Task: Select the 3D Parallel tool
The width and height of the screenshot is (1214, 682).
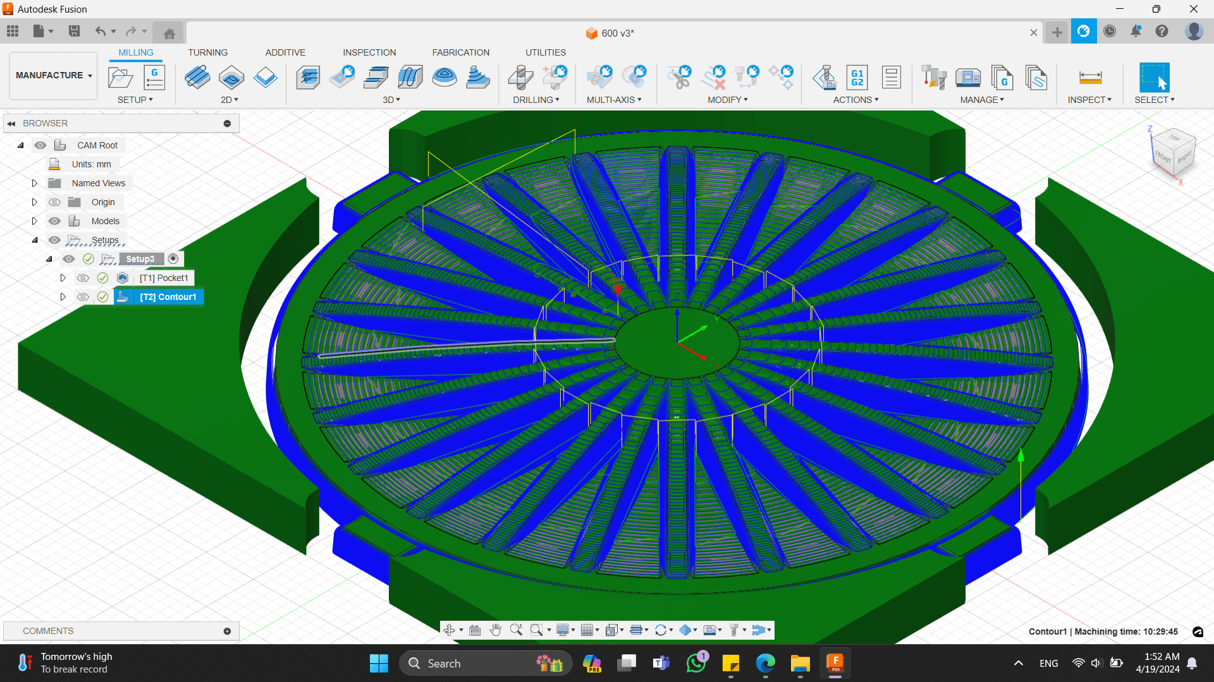Action: pos(410,78)
